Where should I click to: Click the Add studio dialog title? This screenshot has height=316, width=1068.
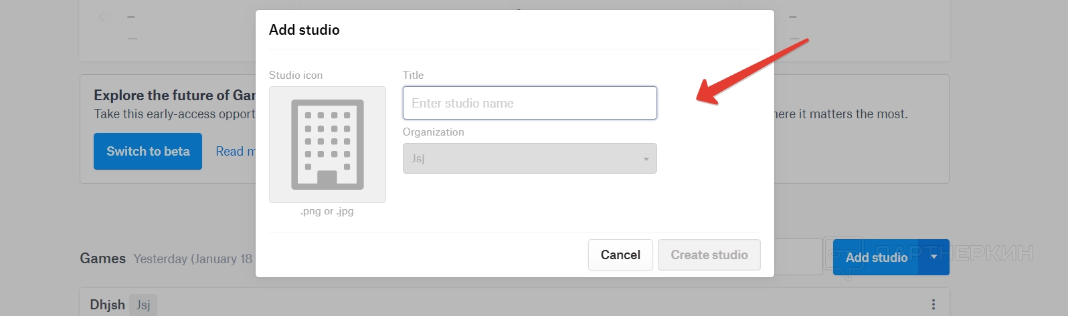tap(304, 30)
